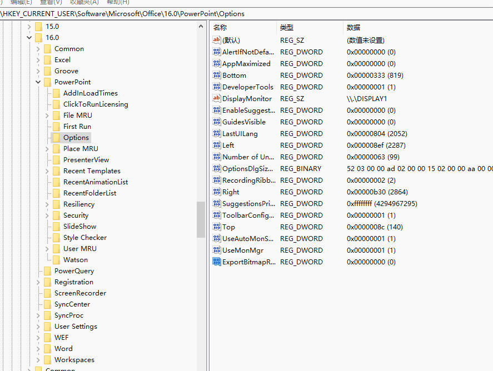Select the SuggestionsPri... value
493x371 pixels.
click(248, 204)
